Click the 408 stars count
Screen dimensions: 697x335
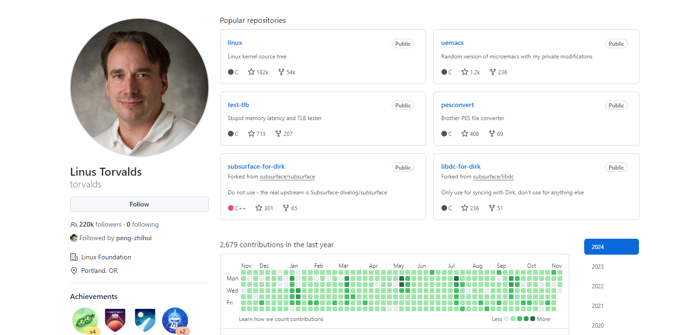click(474, 134)
